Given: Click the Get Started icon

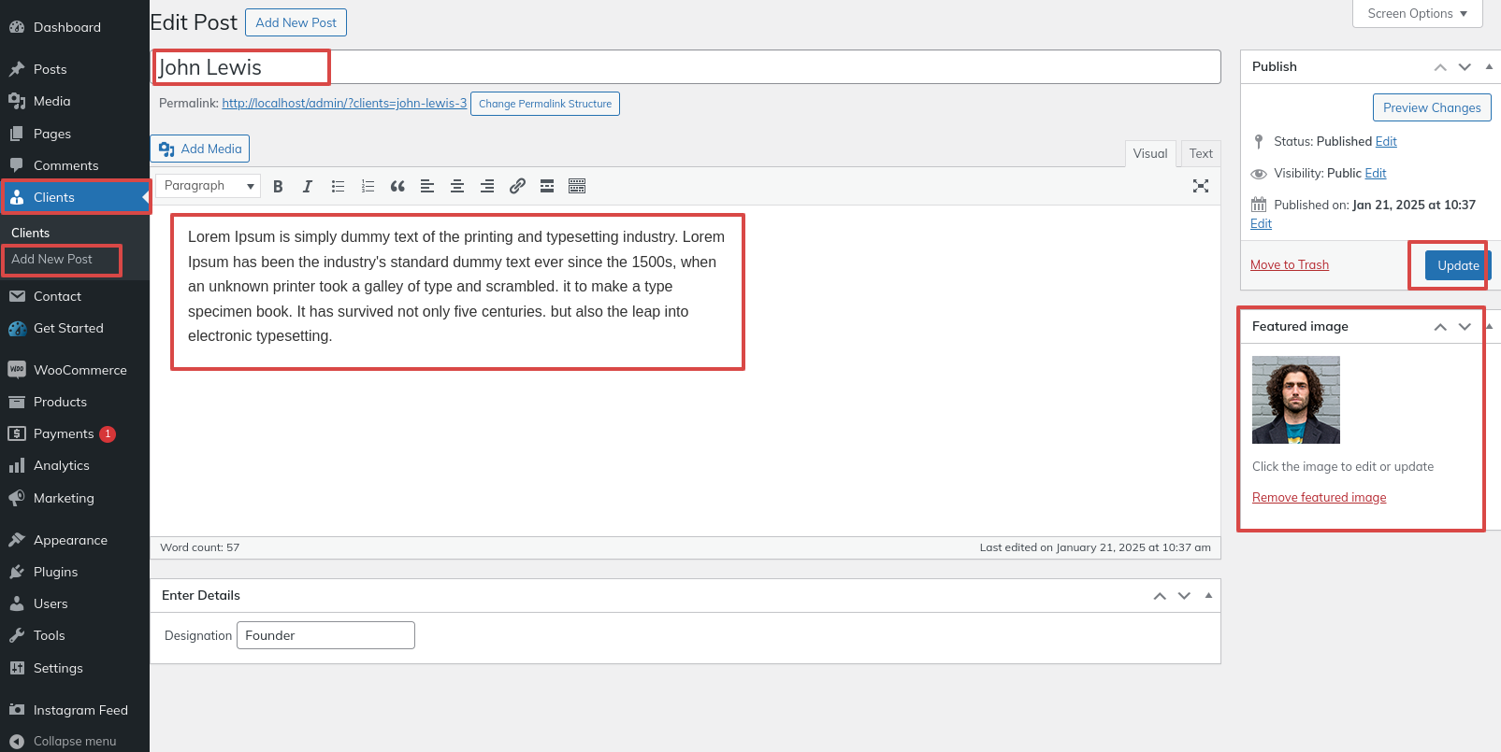Looking at the screenshot, I should (17, 329).
